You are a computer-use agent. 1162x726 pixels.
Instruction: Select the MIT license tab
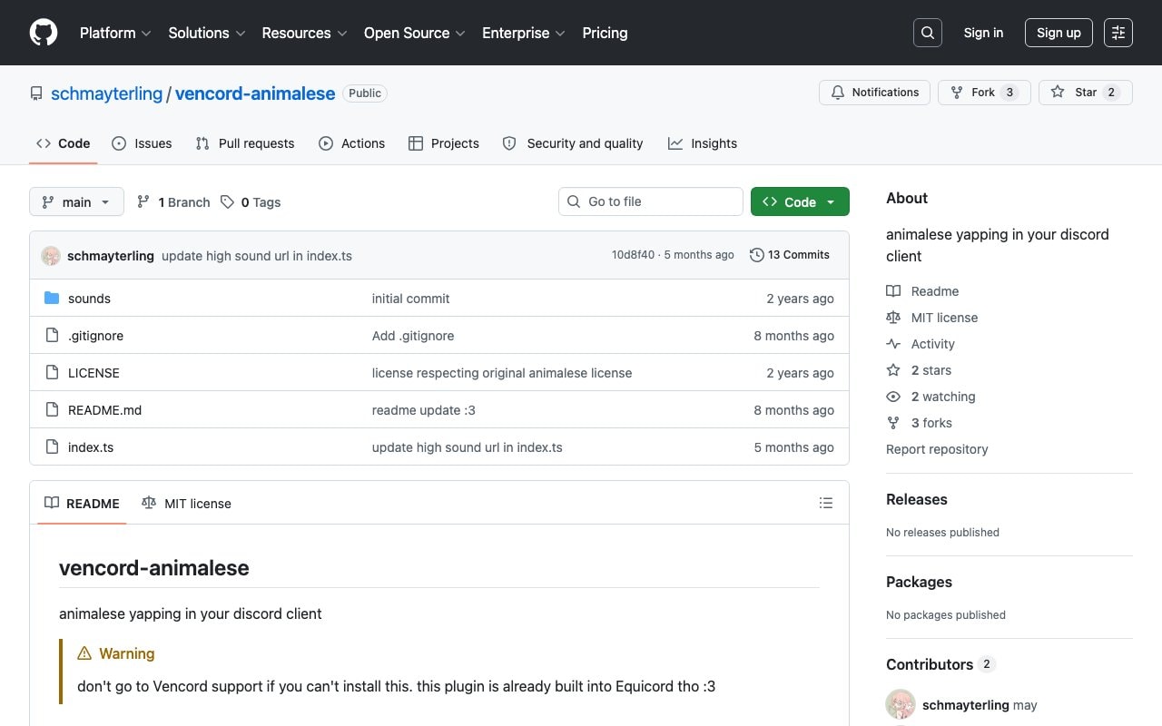coord(186,503)
